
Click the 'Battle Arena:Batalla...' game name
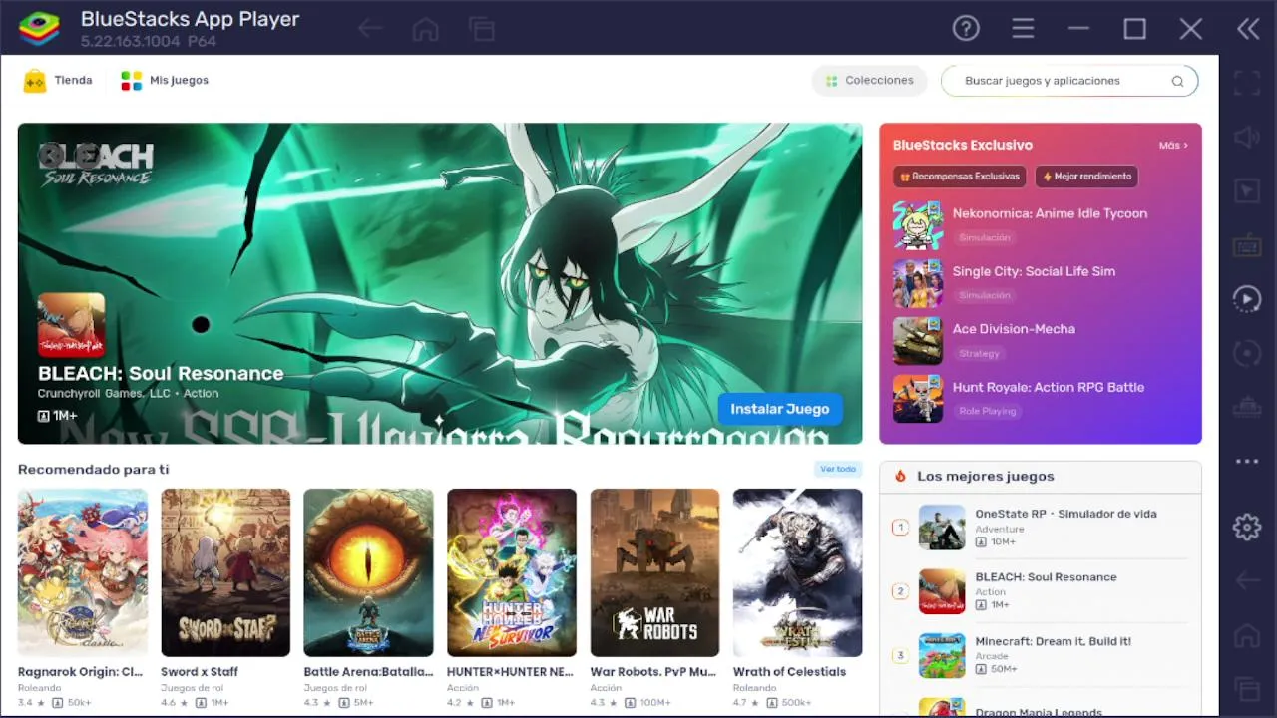click(x=368, y=672)
